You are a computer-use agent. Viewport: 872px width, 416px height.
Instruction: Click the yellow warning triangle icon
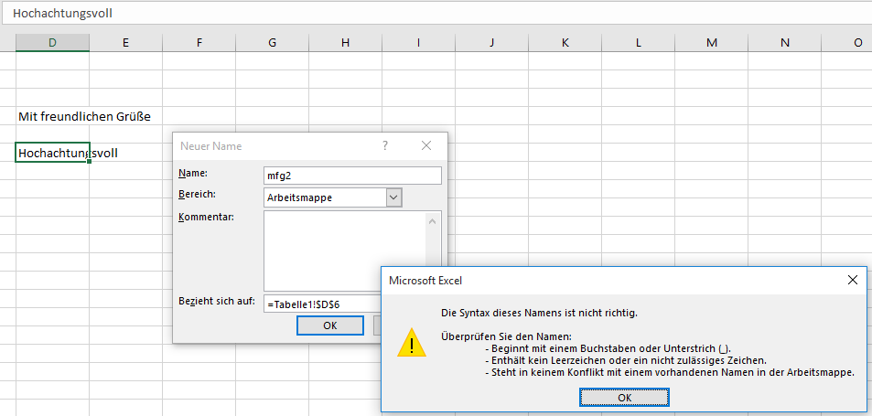tap(411, 343)
